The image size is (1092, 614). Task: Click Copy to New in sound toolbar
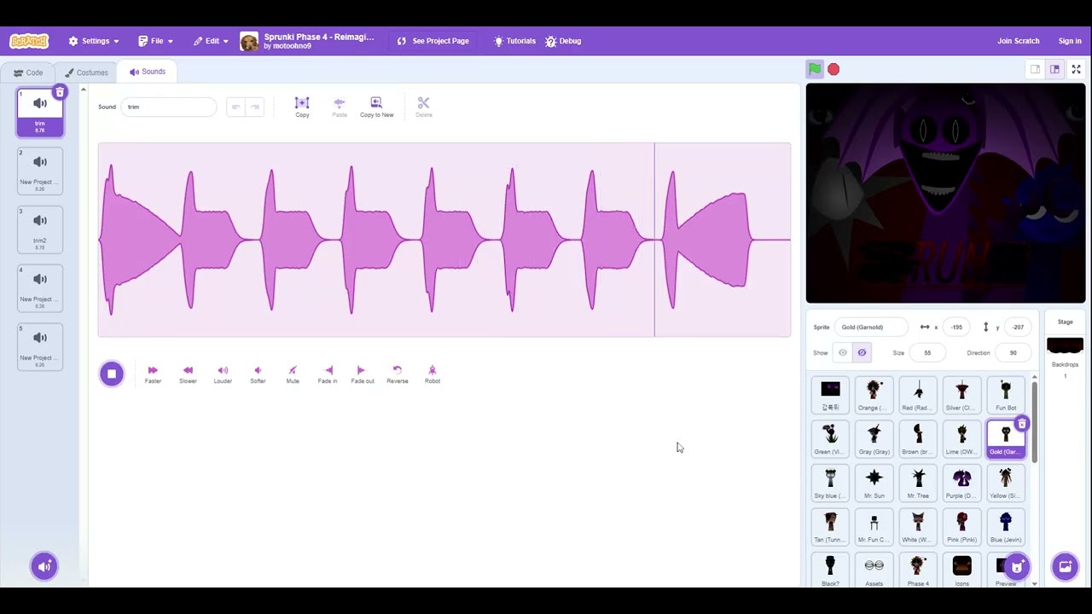(x=376, y=107)
